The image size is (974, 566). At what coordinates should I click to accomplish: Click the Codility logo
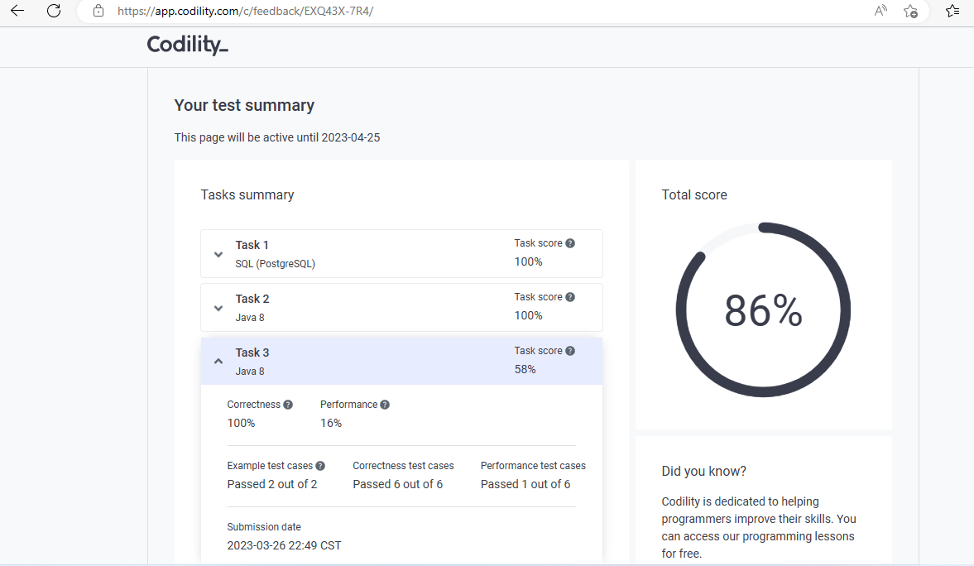(x=187, y=45)
